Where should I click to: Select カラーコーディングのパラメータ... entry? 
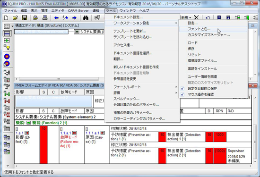(x=142, y=119)
